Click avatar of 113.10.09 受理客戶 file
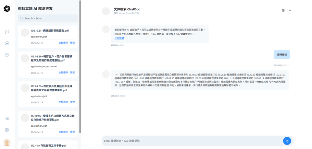 (x=25, y=118)
